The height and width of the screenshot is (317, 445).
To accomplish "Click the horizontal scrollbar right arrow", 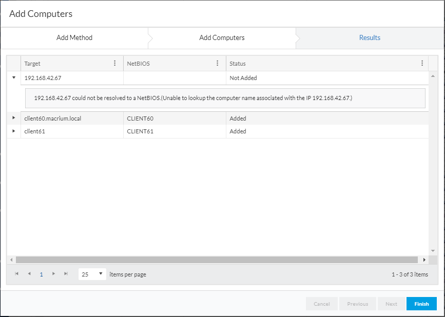I will pyautogui.click(x=424, y=260).
